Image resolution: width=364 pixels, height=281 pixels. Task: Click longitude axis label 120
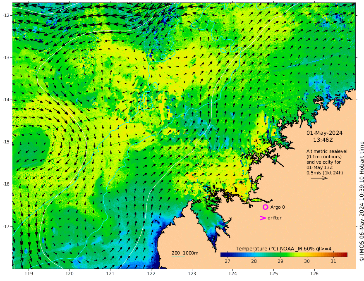click(69, 274)
